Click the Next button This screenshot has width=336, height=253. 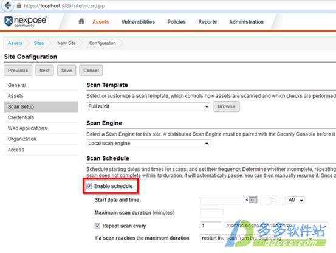(44, 71)
